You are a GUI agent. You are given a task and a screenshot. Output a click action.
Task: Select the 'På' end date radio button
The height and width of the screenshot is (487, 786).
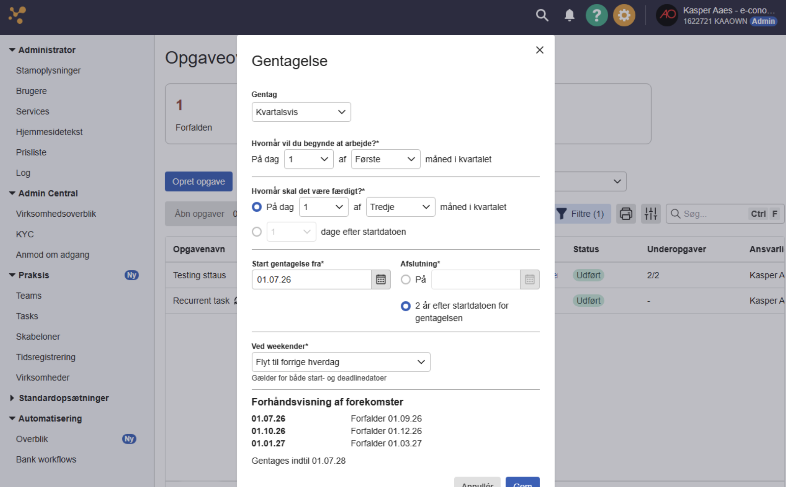pos(405,280)
